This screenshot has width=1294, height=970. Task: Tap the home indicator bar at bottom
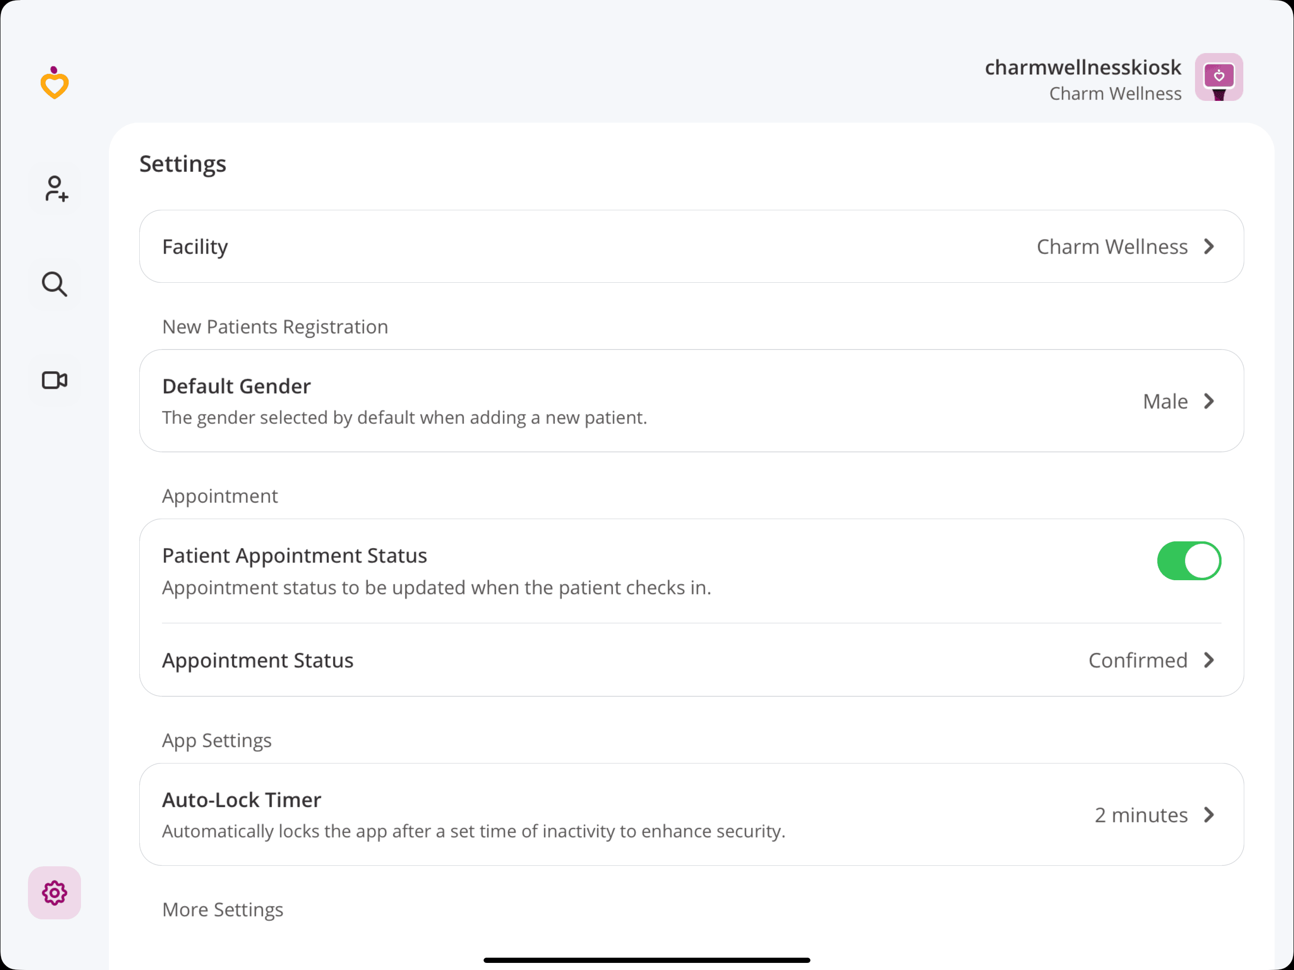point(647,960)
